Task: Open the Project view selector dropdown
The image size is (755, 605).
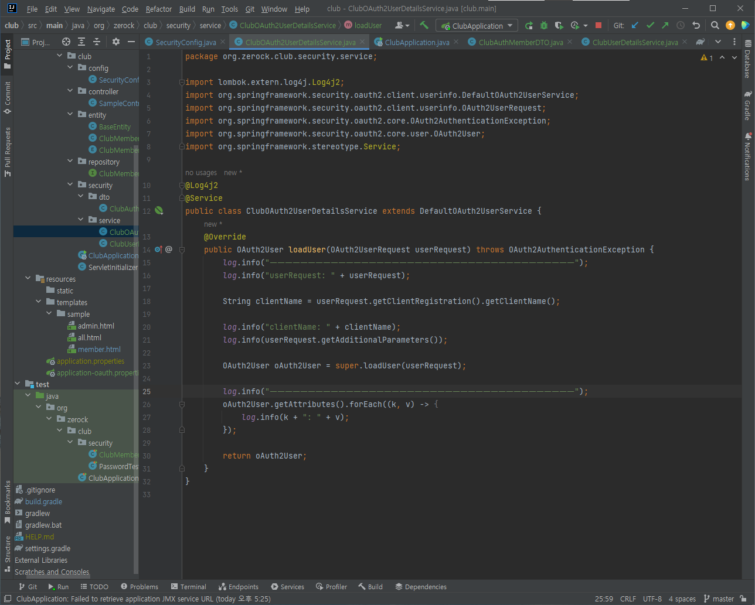Action: point(36,42)
